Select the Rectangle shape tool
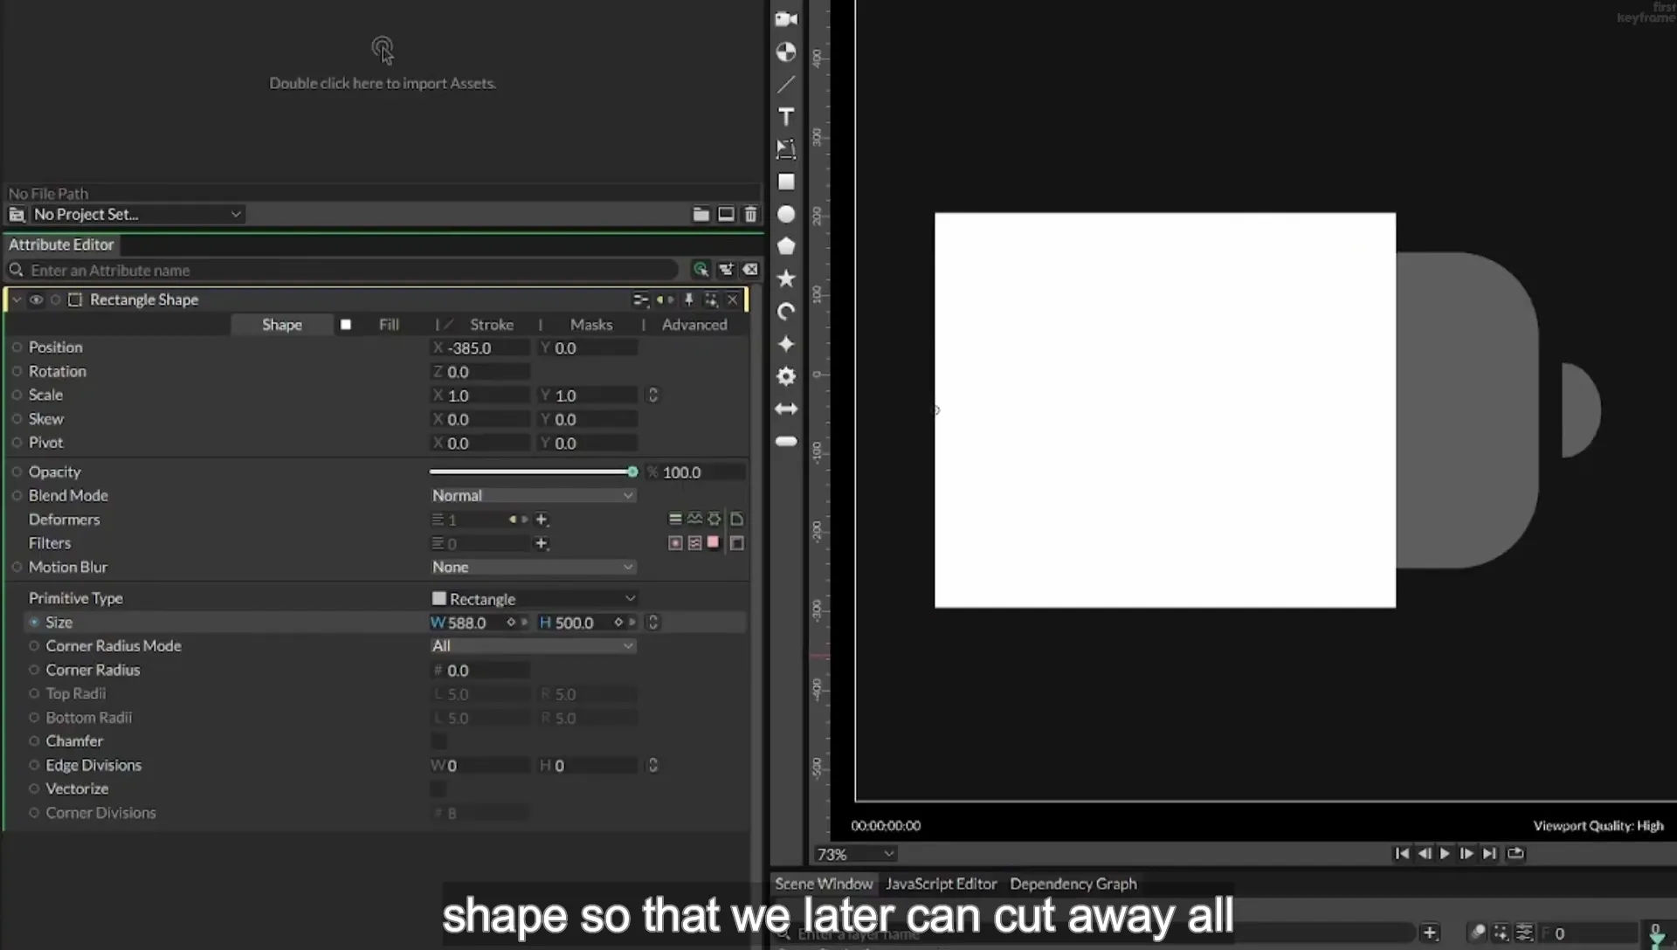 (786, 182)
